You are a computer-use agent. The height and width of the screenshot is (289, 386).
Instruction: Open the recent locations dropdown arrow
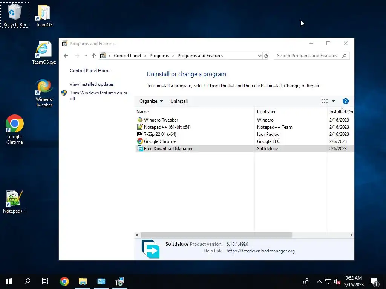(x=86, y=56)
